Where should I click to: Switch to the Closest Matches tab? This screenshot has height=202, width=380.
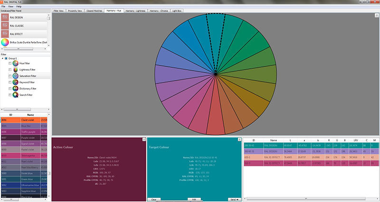click(94, 11)
